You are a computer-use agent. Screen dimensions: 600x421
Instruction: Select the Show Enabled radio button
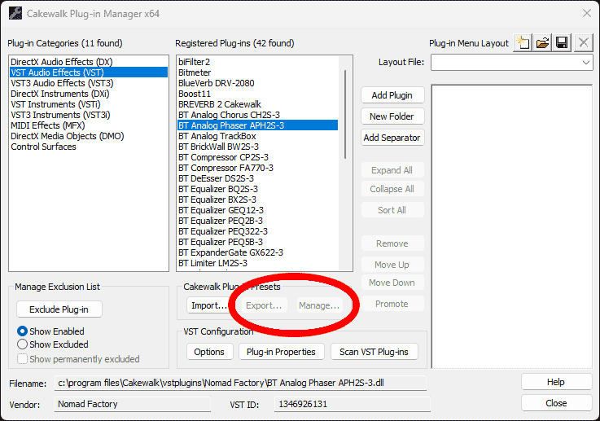tap(23, 331)
